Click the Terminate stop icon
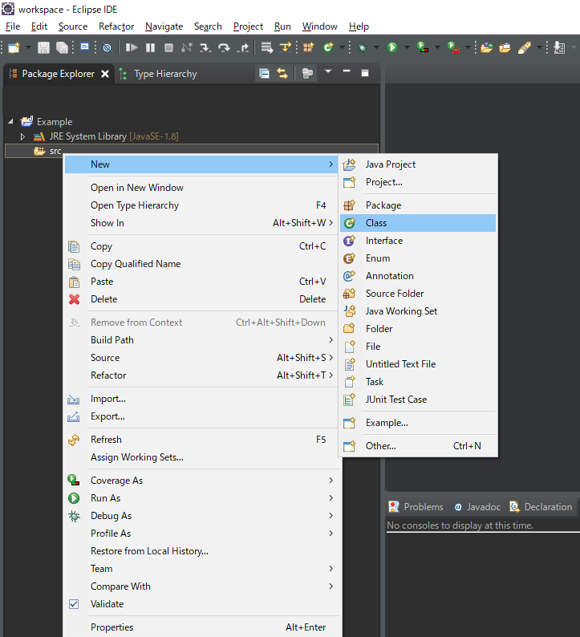 (168, 47)
